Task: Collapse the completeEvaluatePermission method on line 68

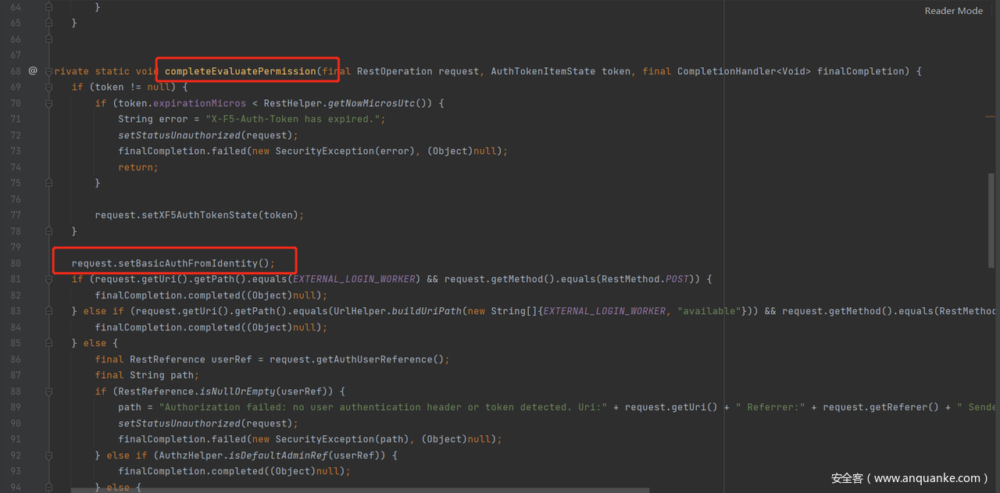Action: tap(48, 71)
